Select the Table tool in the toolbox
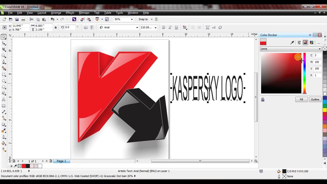This screenshot has width=327, height=184. point(4,106)
